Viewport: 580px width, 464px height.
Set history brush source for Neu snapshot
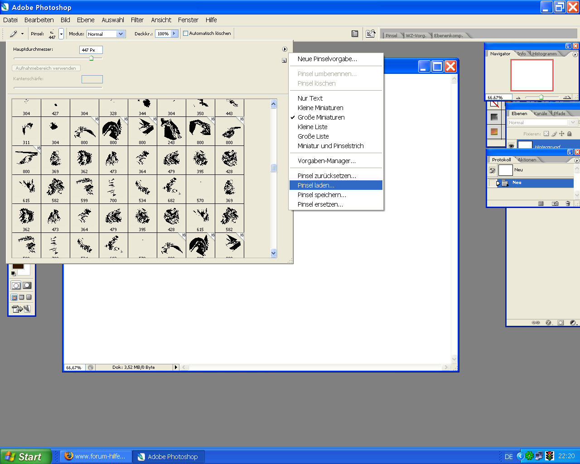pyautogui.click(x=492, y=170)
